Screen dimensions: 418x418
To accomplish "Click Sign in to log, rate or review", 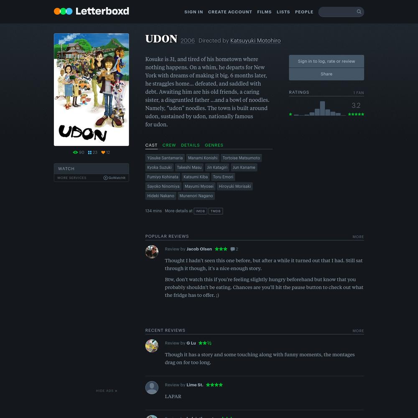I will [x=326, y=61].
